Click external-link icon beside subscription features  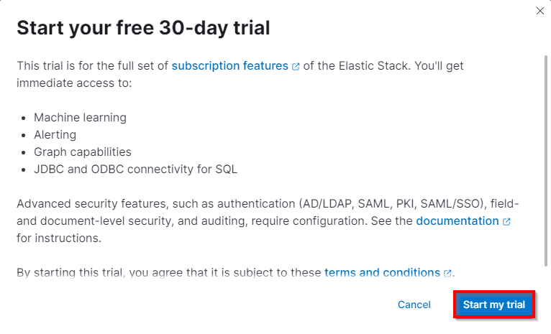[x=296, y=66]
